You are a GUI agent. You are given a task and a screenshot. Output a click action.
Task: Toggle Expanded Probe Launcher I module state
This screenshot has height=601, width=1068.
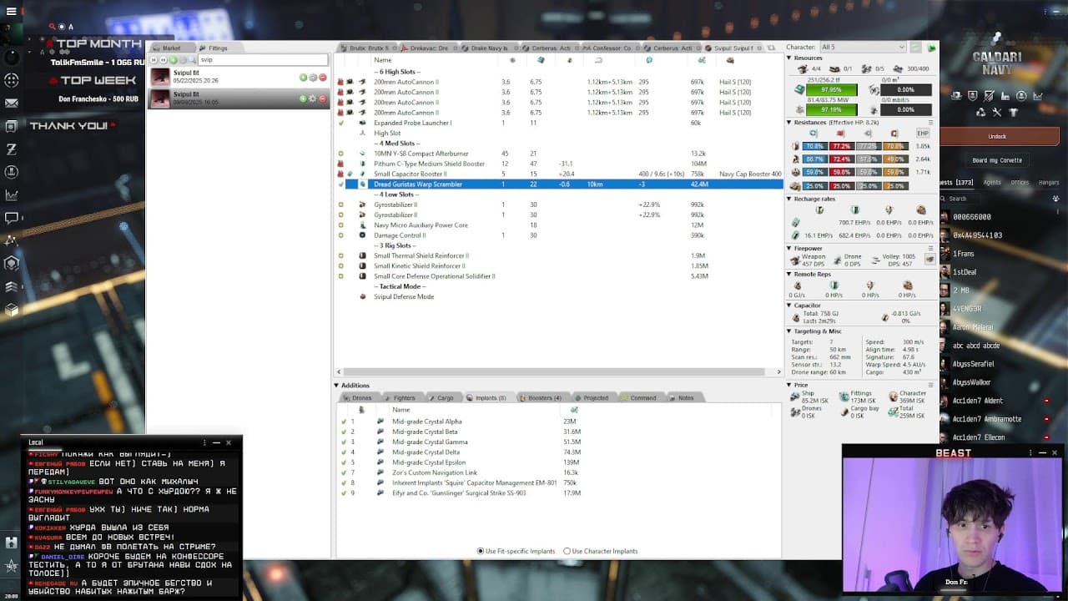click(340, 123)
